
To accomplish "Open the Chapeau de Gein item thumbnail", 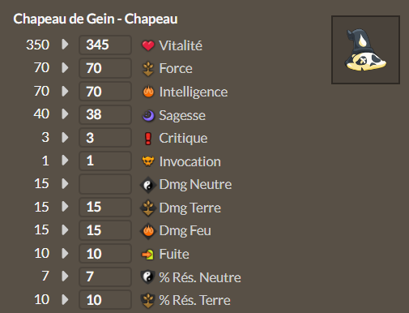I will (x=365, y=49).
